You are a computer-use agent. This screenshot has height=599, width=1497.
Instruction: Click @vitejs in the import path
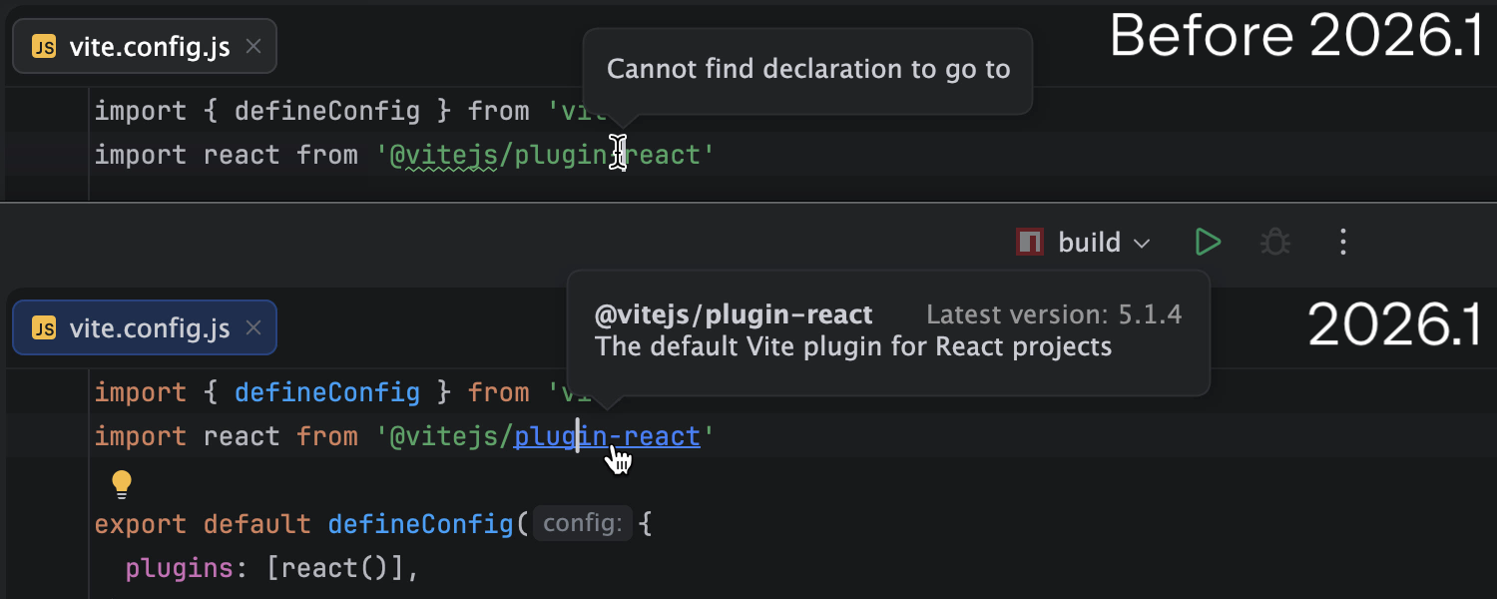click(442, 435)
